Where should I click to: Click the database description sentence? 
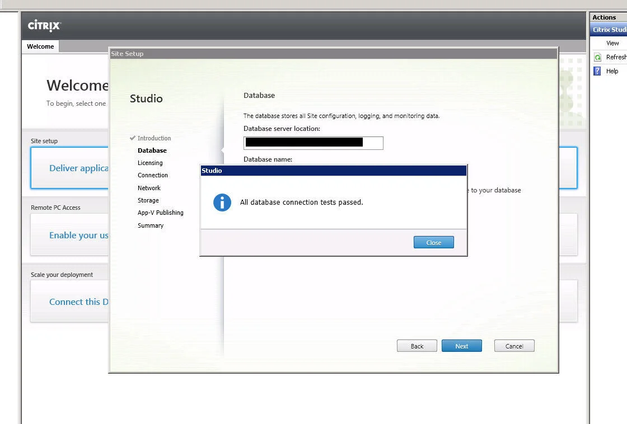click(341, 116)
